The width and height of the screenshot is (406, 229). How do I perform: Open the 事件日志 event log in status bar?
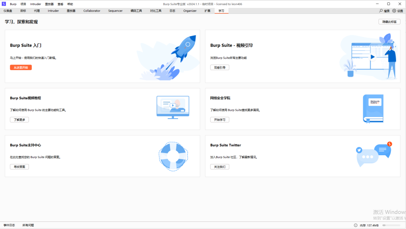click(x=9, y=225)
